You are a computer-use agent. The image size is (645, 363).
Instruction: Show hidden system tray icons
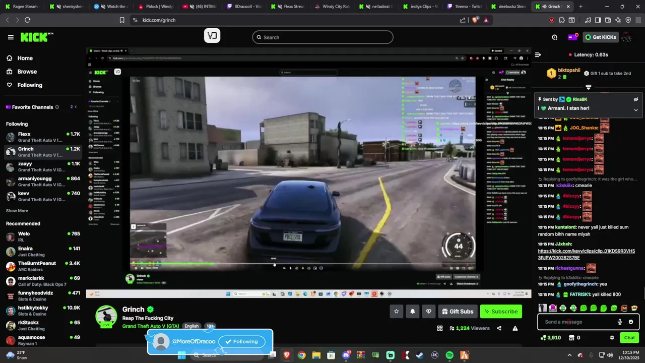(x=569, y=355)
